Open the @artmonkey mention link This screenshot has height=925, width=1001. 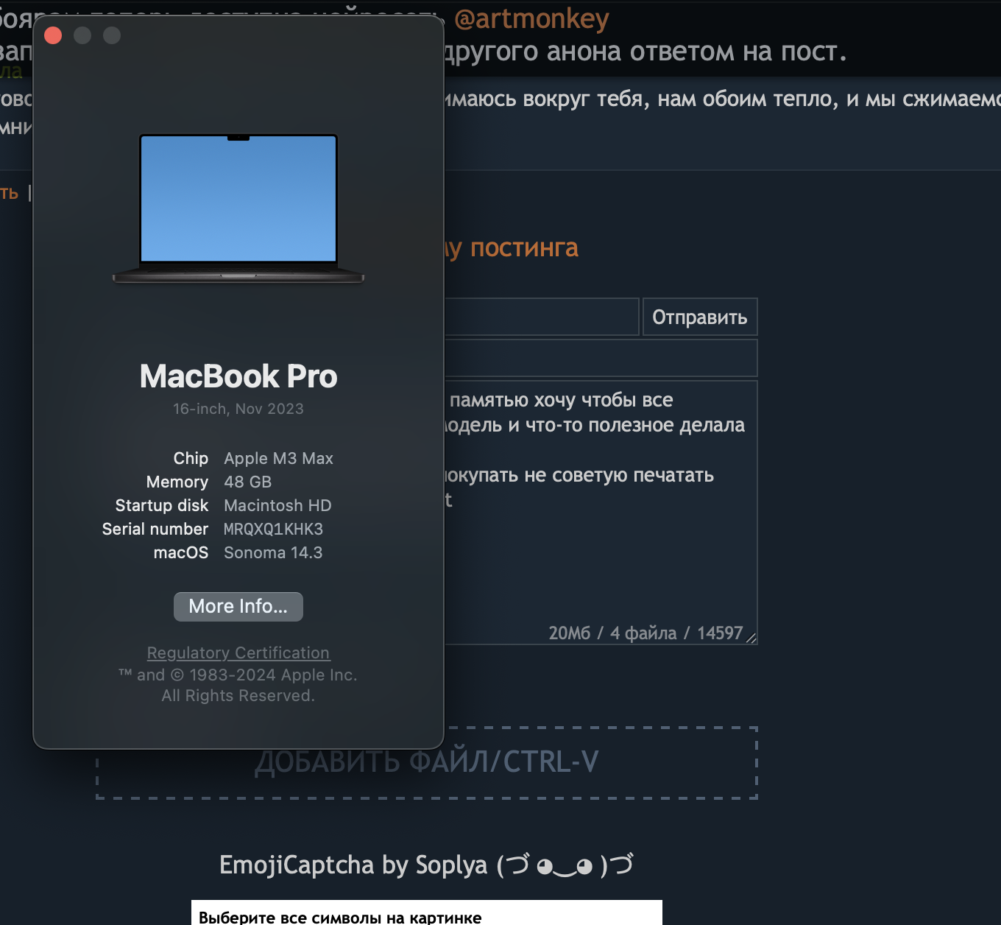coord(531,18)
